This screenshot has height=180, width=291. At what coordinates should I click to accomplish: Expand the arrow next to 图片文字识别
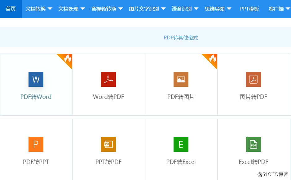click(x=163, y=9)
